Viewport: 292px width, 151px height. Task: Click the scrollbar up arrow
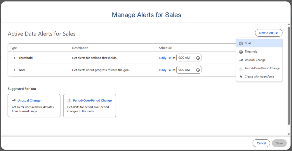[289, 24]
